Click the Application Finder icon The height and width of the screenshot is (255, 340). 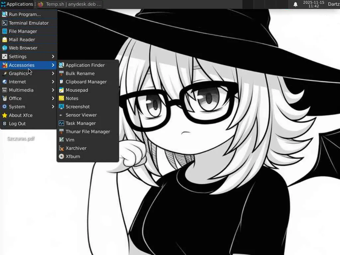coord(61,65)
